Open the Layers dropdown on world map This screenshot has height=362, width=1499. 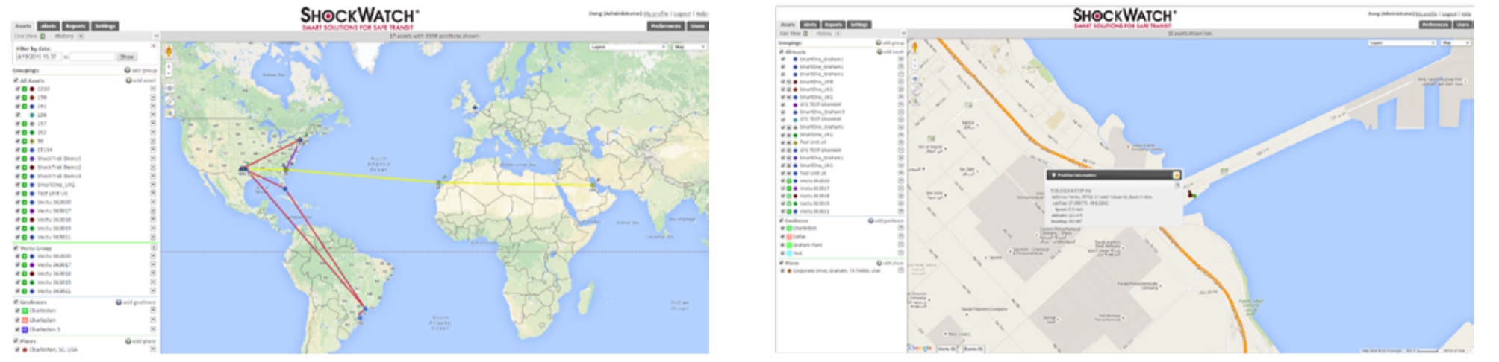coord(627,47)
